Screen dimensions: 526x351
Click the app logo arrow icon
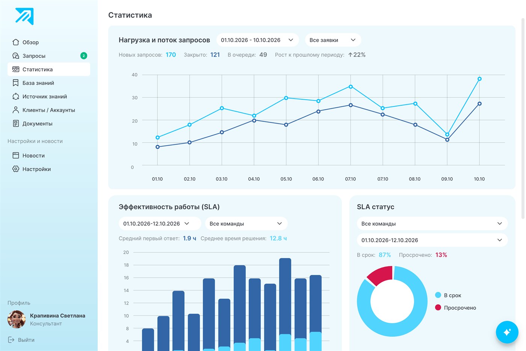click(24, 16)
